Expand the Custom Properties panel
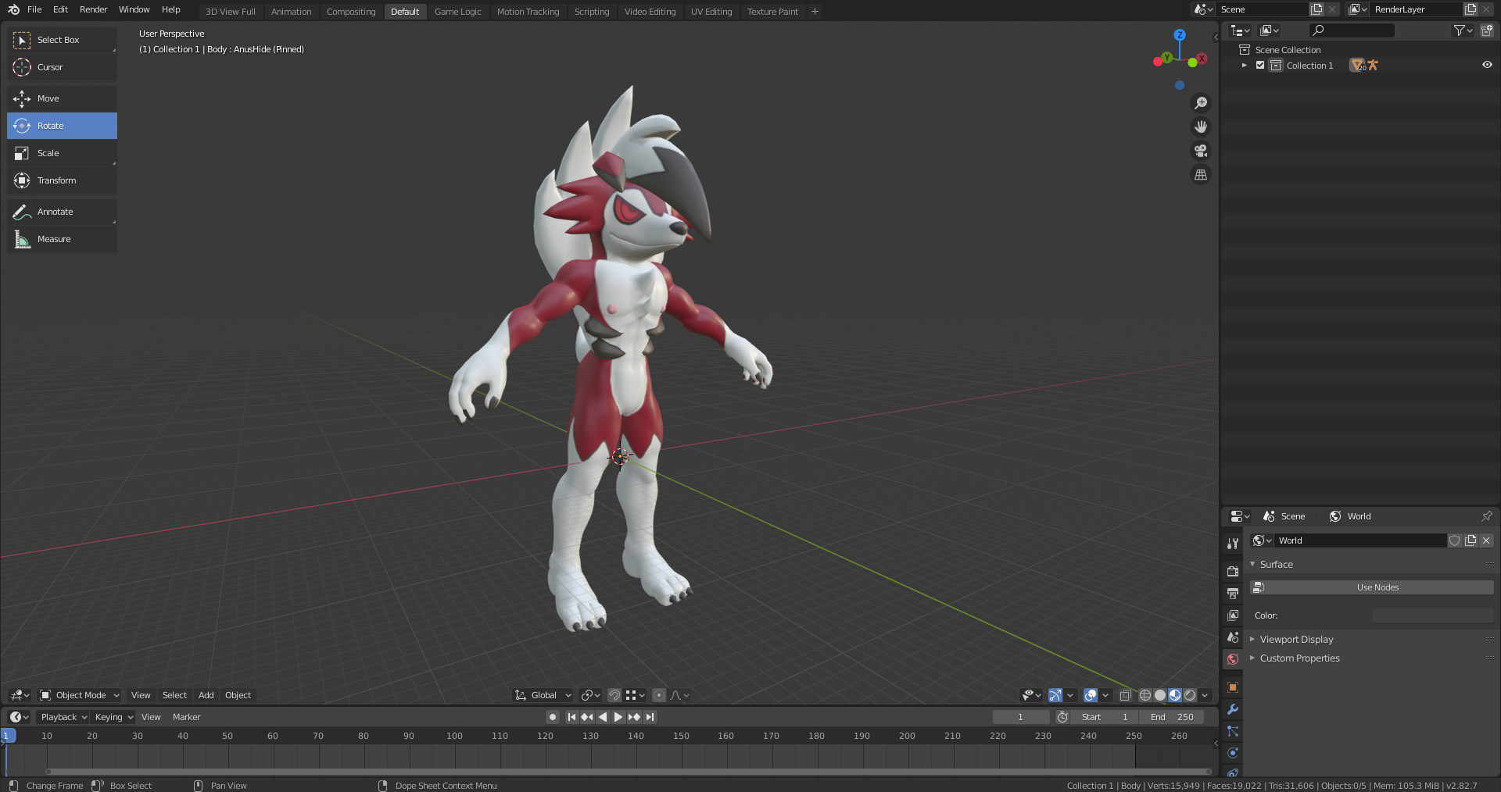This screenshot has width=1501, height=792. click(x=1299, y=658)
